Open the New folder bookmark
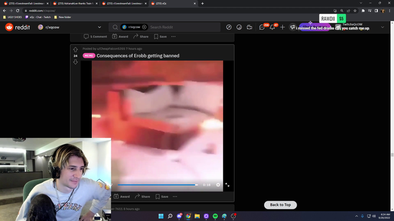Viewport: 394px width, 221px height. (63, 17)
